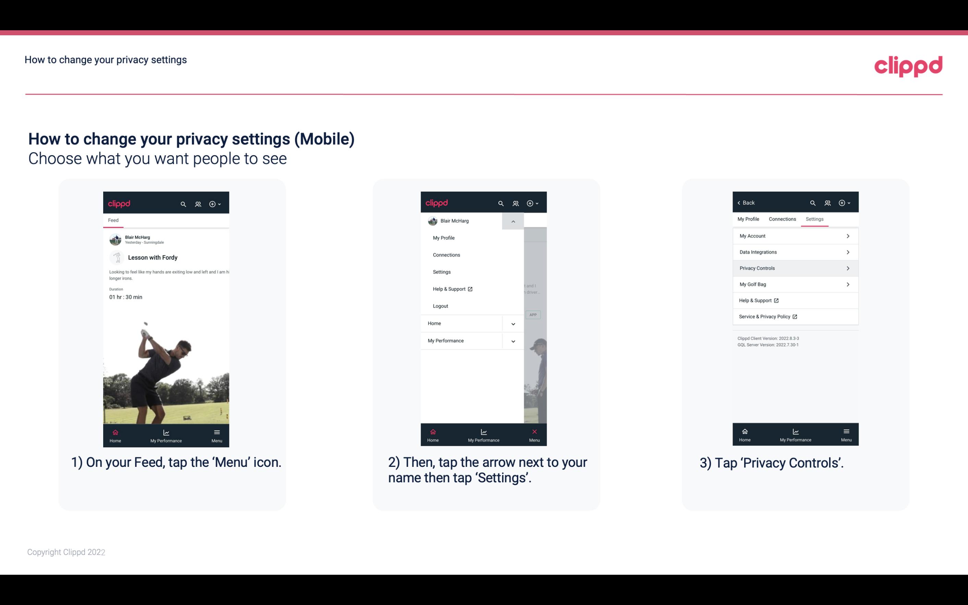
Task: Select the Settings tab in profile
Action: pyautogui.click(x=815, y=219)
